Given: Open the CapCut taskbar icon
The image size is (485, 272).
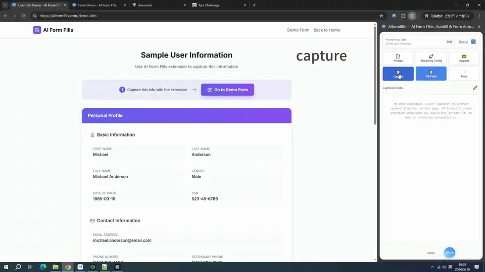Looking at the screenshot, I should coord(117,267).
